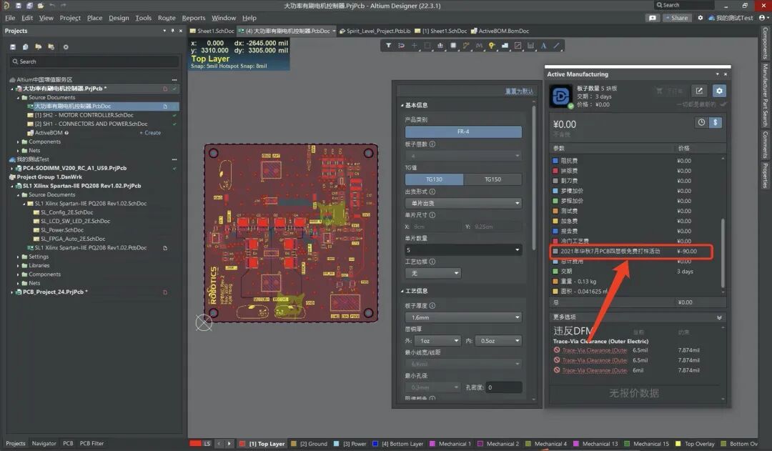The width and height of the screenshot is (772, 451).
Task: Open the Navigator panel tab
Action: click(44, 443)
